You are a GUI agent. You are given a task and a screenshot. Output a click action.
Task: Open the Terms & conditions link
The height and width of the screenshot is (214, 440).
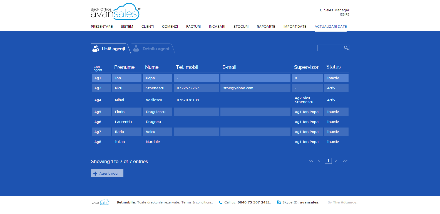coord(197,202)
